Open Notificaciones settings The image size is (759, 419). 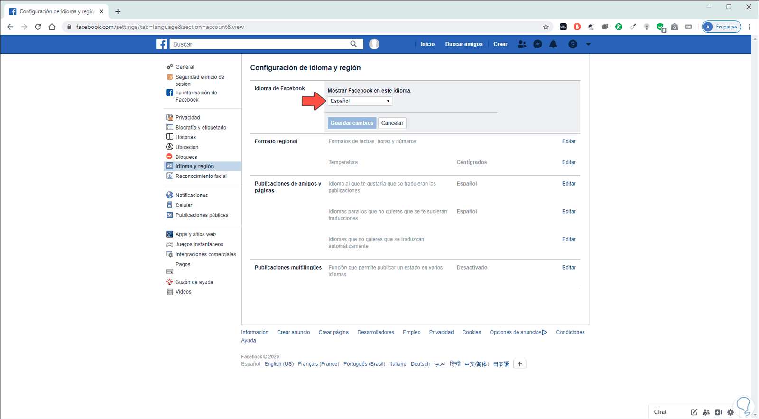click(x=192, y=195)
